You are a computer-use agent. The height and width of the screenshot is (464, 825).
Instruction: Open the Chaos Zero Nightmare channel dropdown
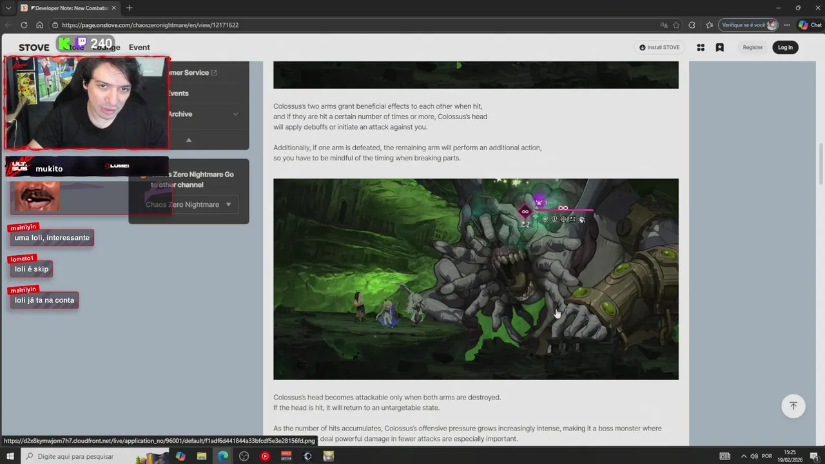[x=188, y=204]
